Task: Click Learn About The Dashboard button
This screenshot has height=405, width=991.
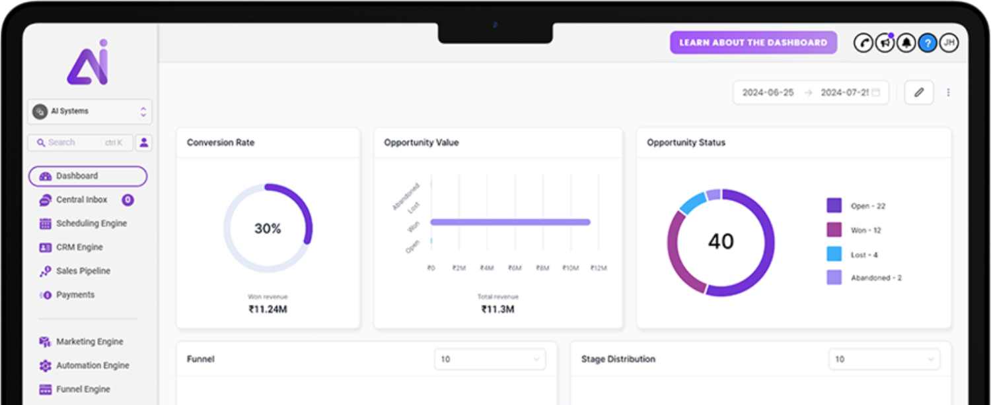Action: click(x=753, y=43)
